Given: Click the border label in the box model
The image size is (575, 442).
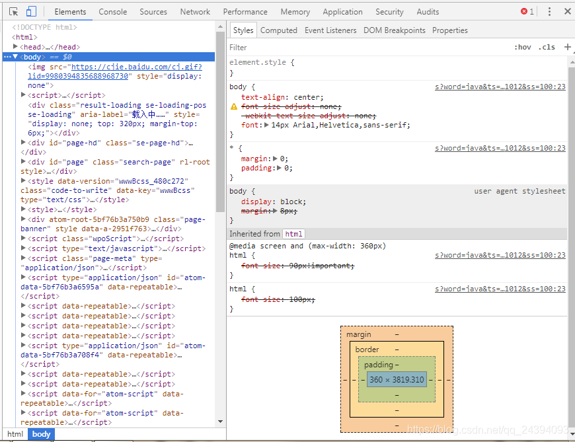Looking at the screenshot, I should [x=367, y=350].
